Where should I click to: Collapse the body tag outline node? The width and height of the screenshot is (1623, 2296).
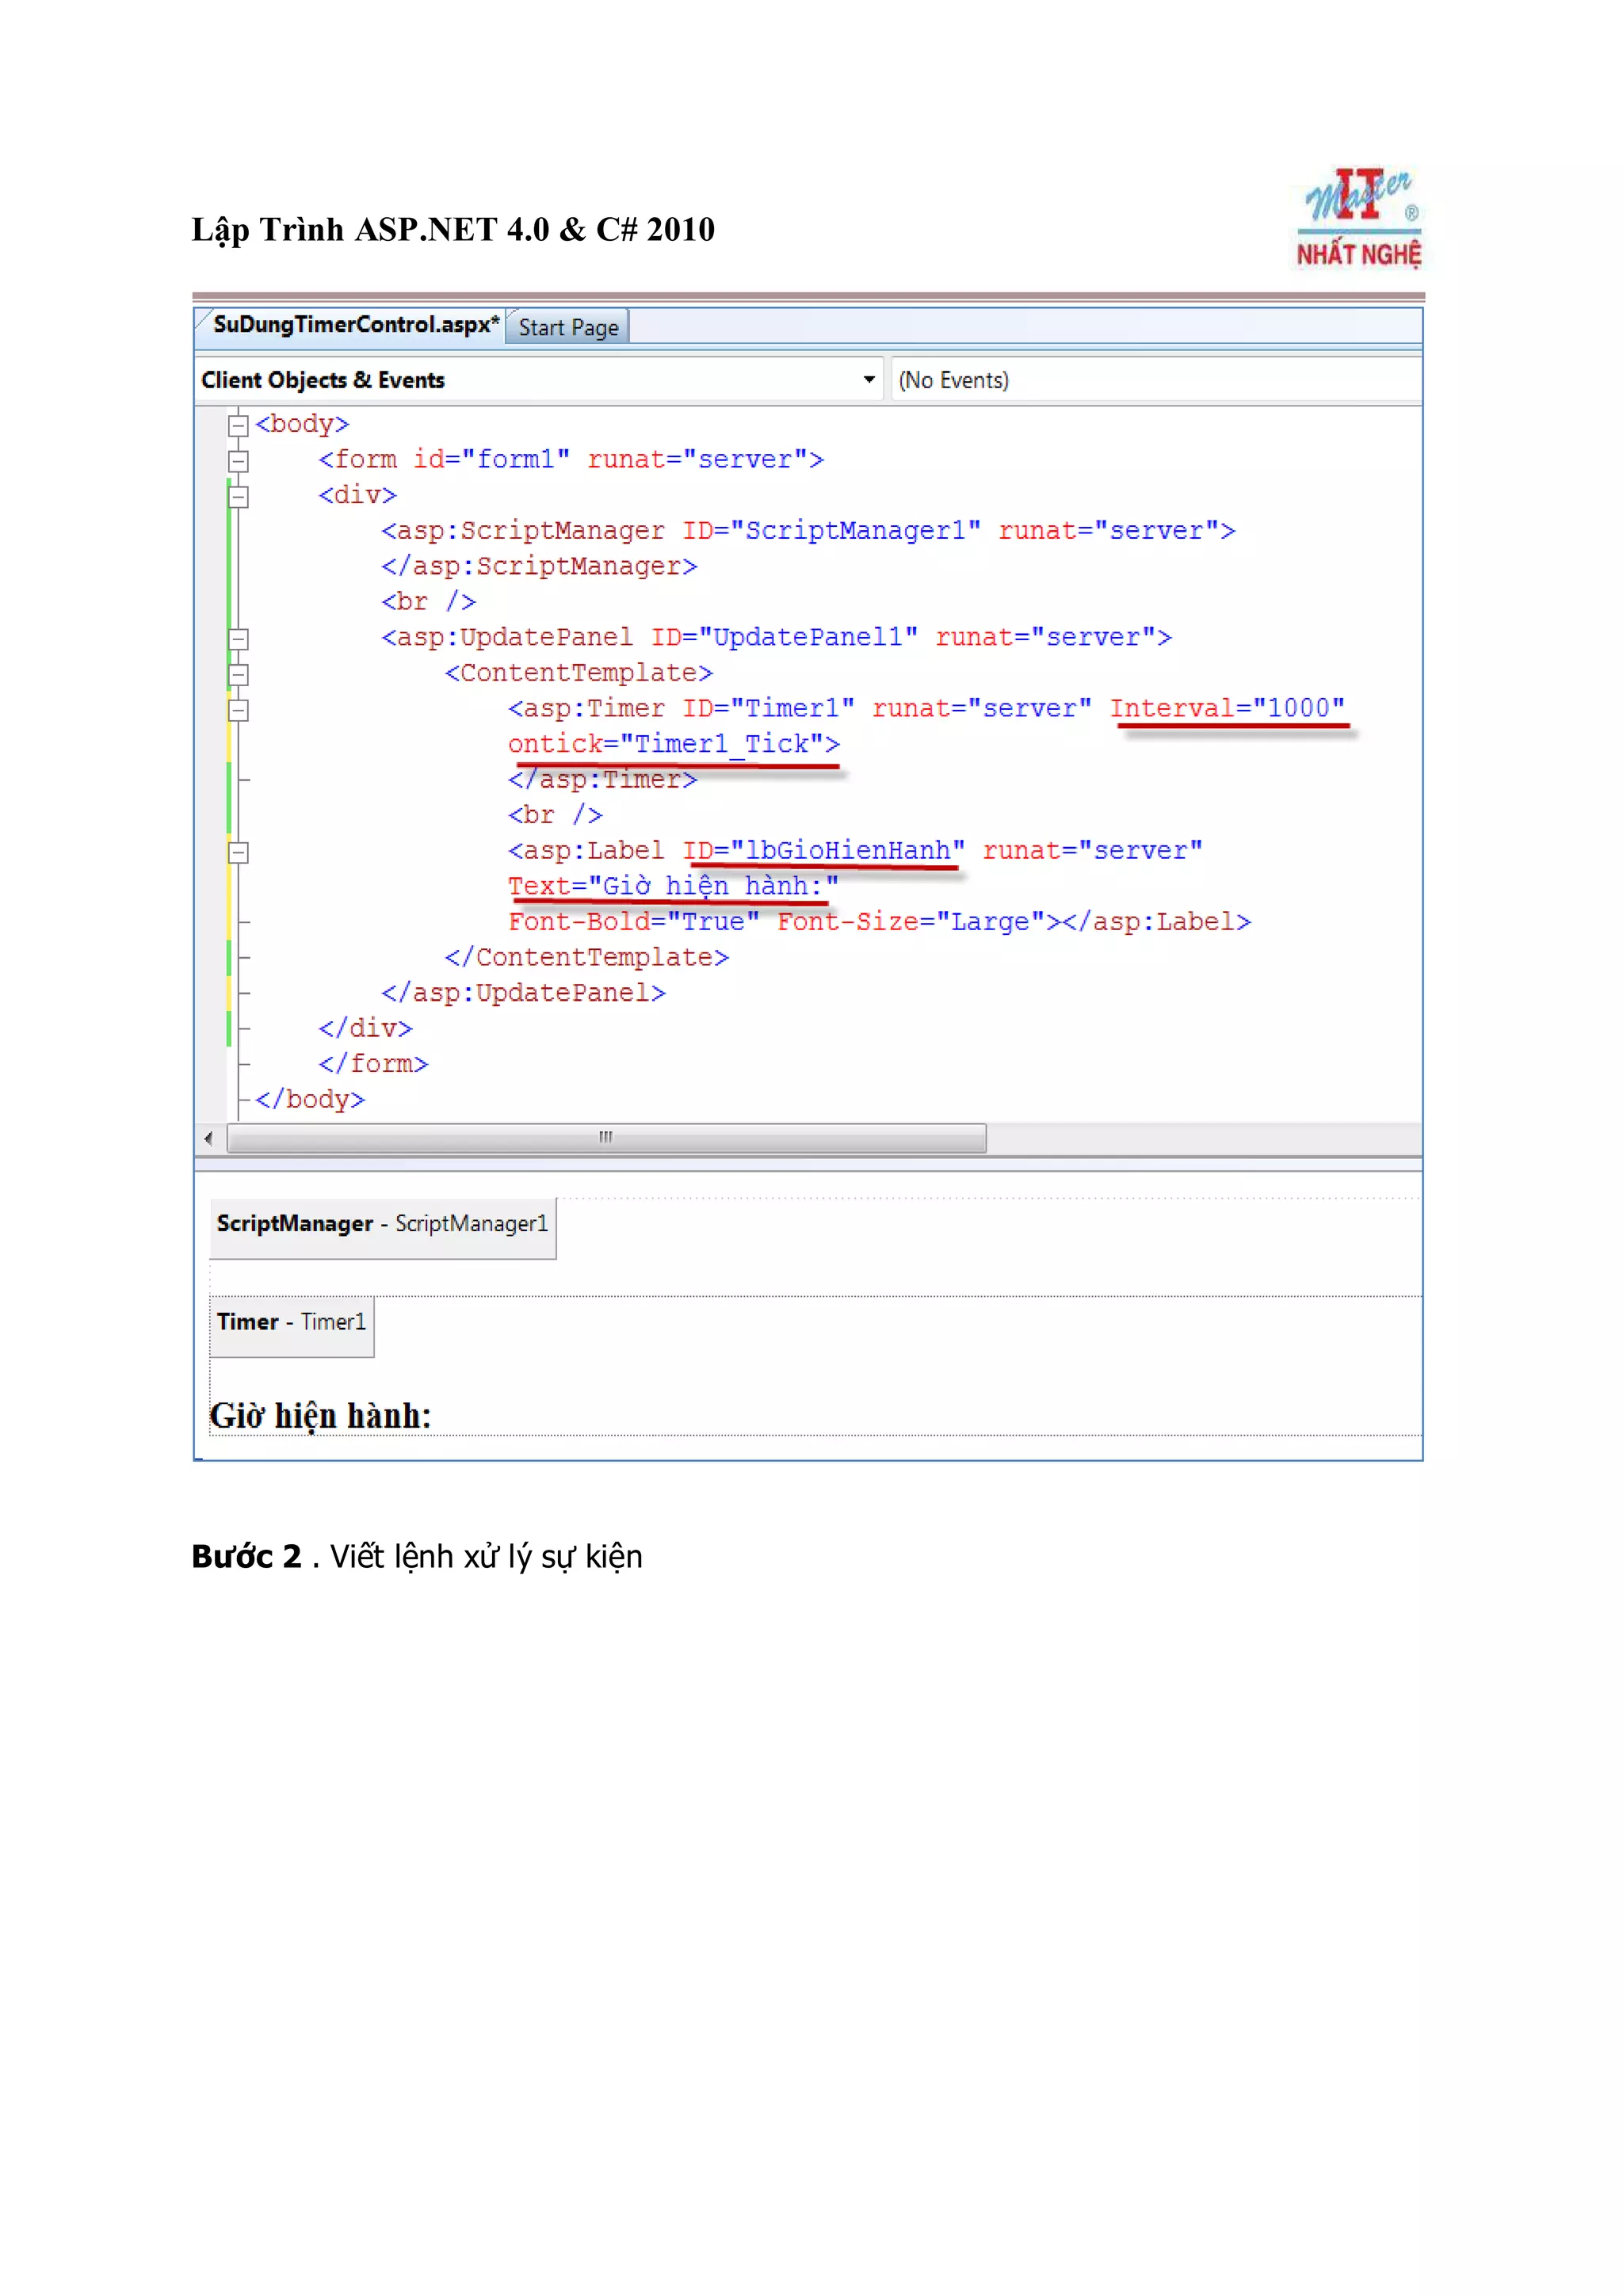(238, 426)
